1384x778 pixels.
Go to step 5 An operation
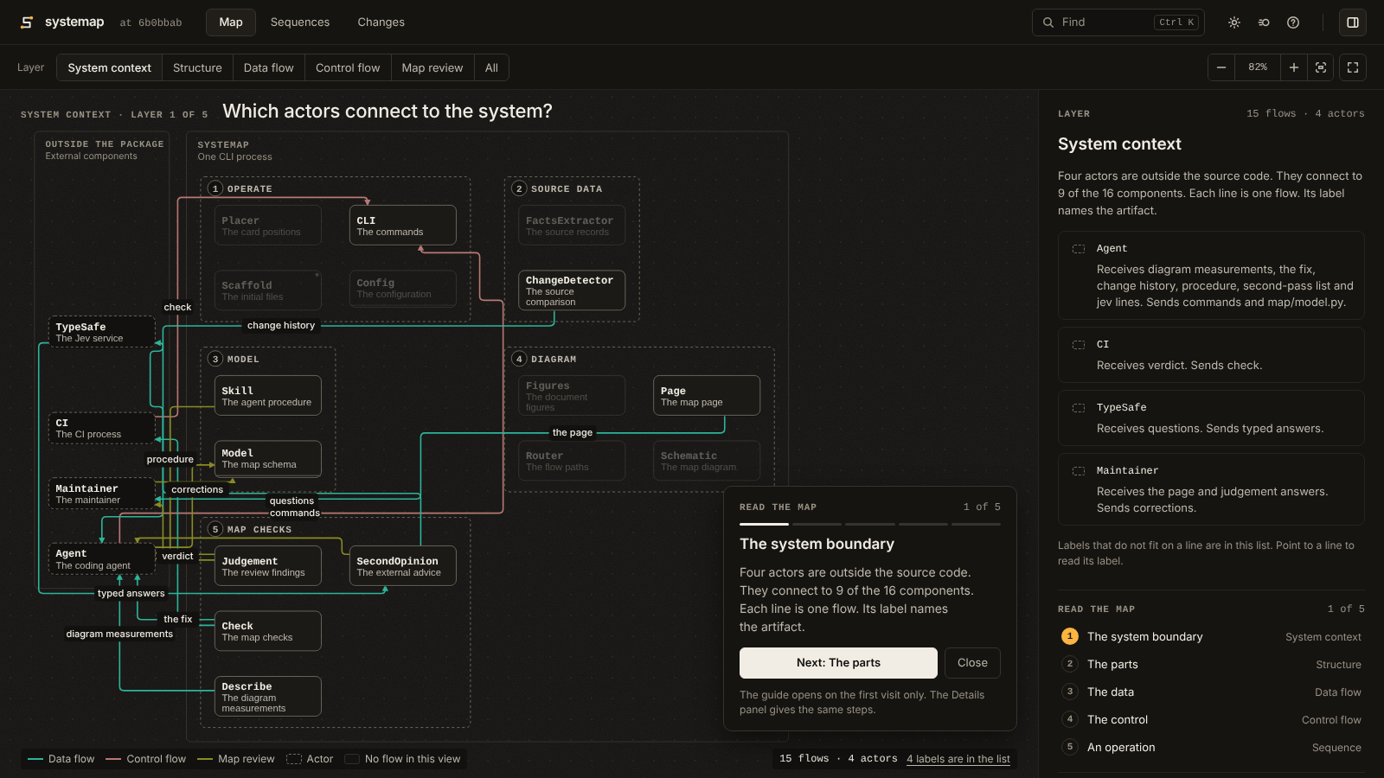tap(1211, 747)
